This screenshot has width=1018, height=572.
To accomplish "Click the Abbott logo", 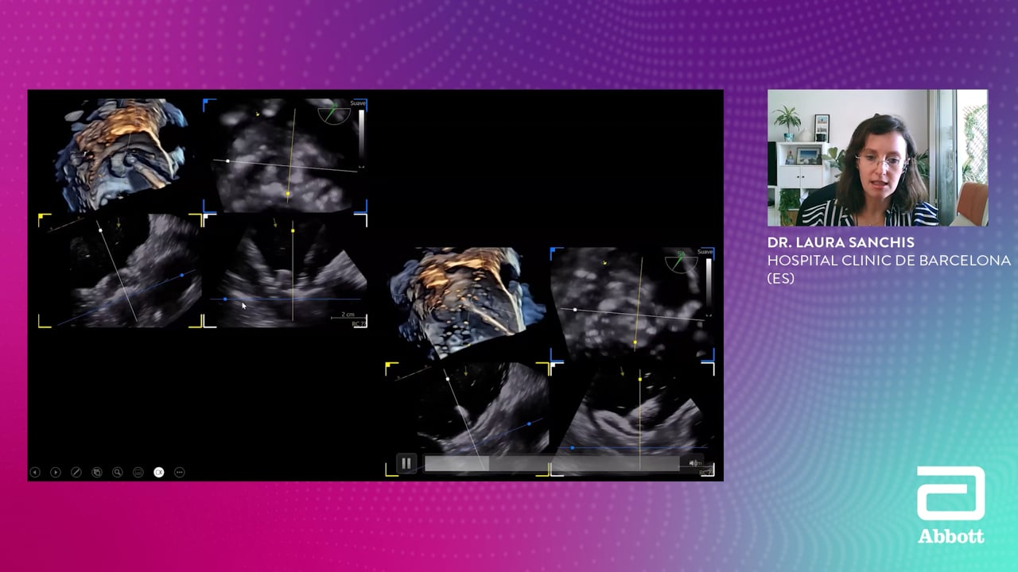I will click(x=951, y=505).
